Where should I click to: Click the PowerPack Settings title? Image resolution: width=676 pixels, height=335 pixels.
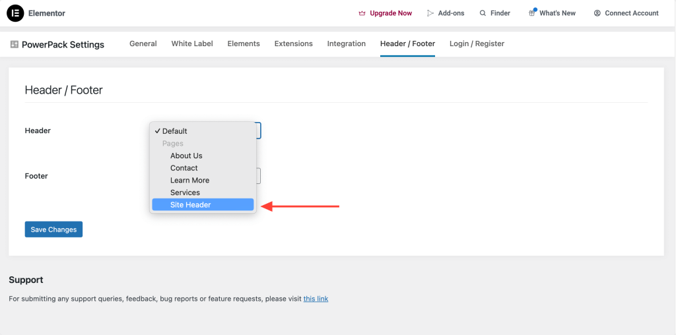[x=63, y=44]
